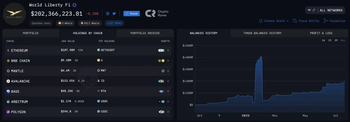Click the AETHUSDT token icon

(x=99, y=50)
